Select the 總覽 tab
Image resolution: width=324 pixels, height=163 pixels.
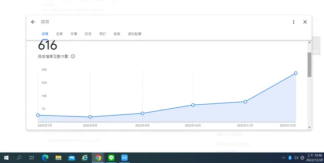click(x=45, y=34)
